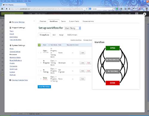Image resolution: width=149 pixels, height=116 pixels.
Task: Switch to the Custom Fields tab
Action: click(x=74, y=21)
